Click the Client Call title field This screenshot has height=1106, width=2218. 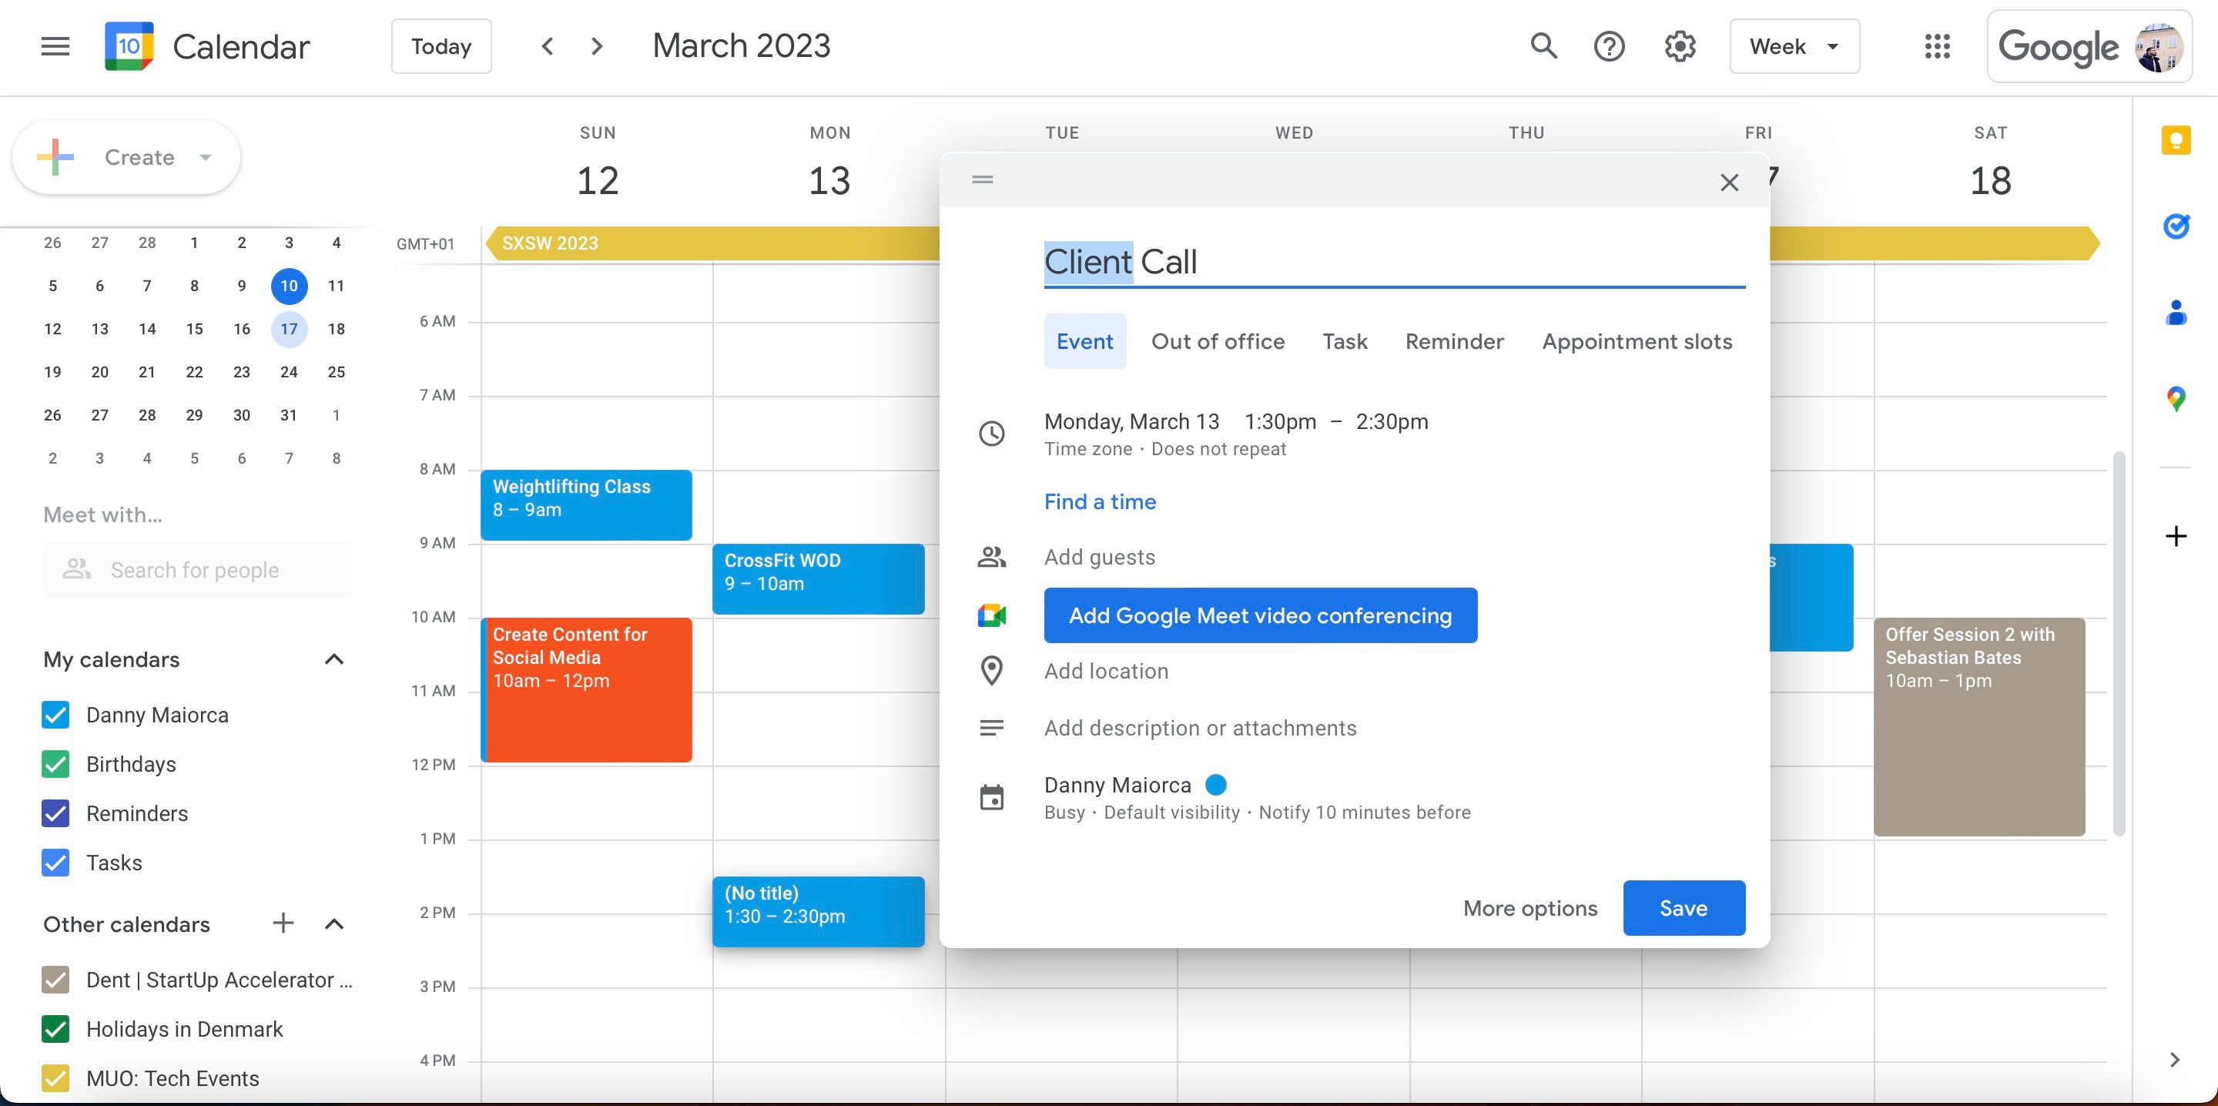[x=1394, y=262]
